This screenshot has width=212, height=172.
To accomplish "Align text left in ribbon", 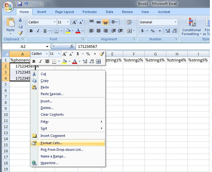I will pyautogui.click(x=92, y=31).
